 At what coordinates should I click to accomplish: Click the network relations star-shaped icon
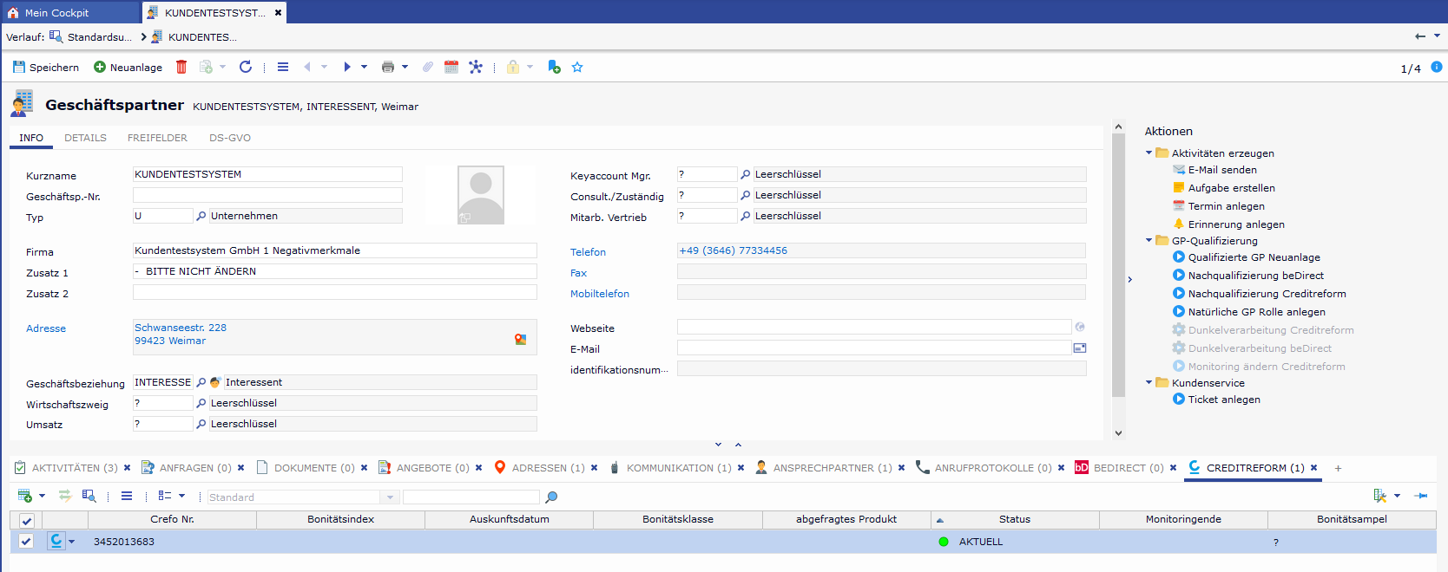point(476,67)
